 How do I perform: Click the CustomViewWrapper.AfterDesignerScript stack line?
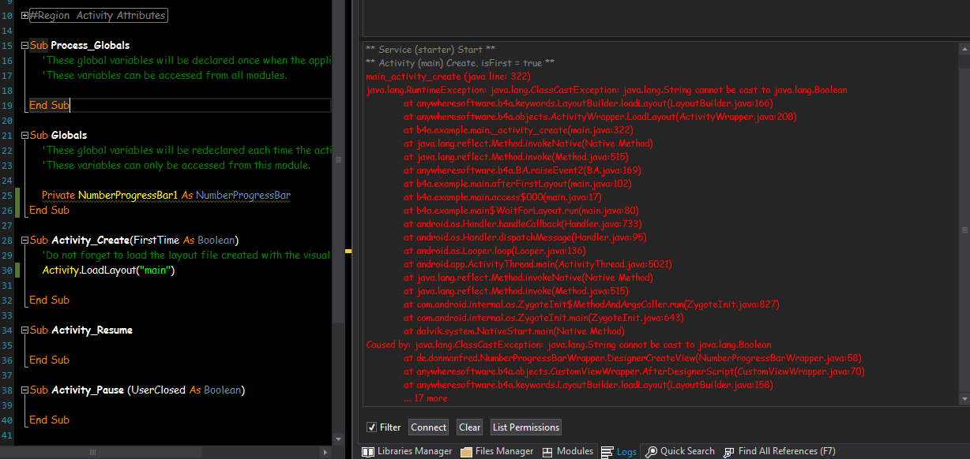[634, 371]
